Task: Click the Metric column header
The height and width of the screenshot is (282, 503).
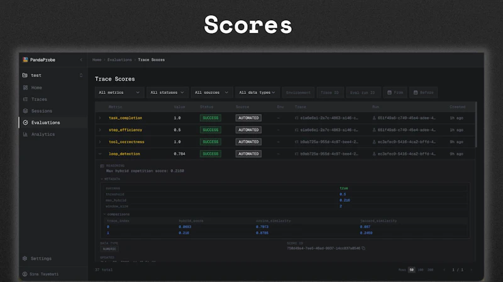Action: pyautogui.click(x=115, y=107)
